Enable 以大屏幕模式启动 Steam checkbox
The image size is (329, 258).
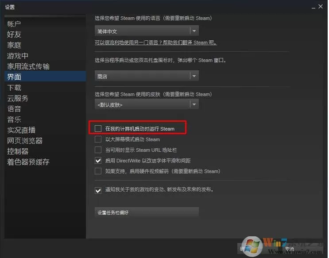click(x=98, y=139)
